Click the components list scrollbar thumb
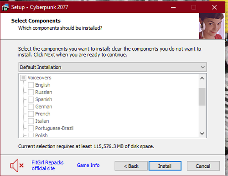Screen dimensions: 228x176 tap(202, 97)
